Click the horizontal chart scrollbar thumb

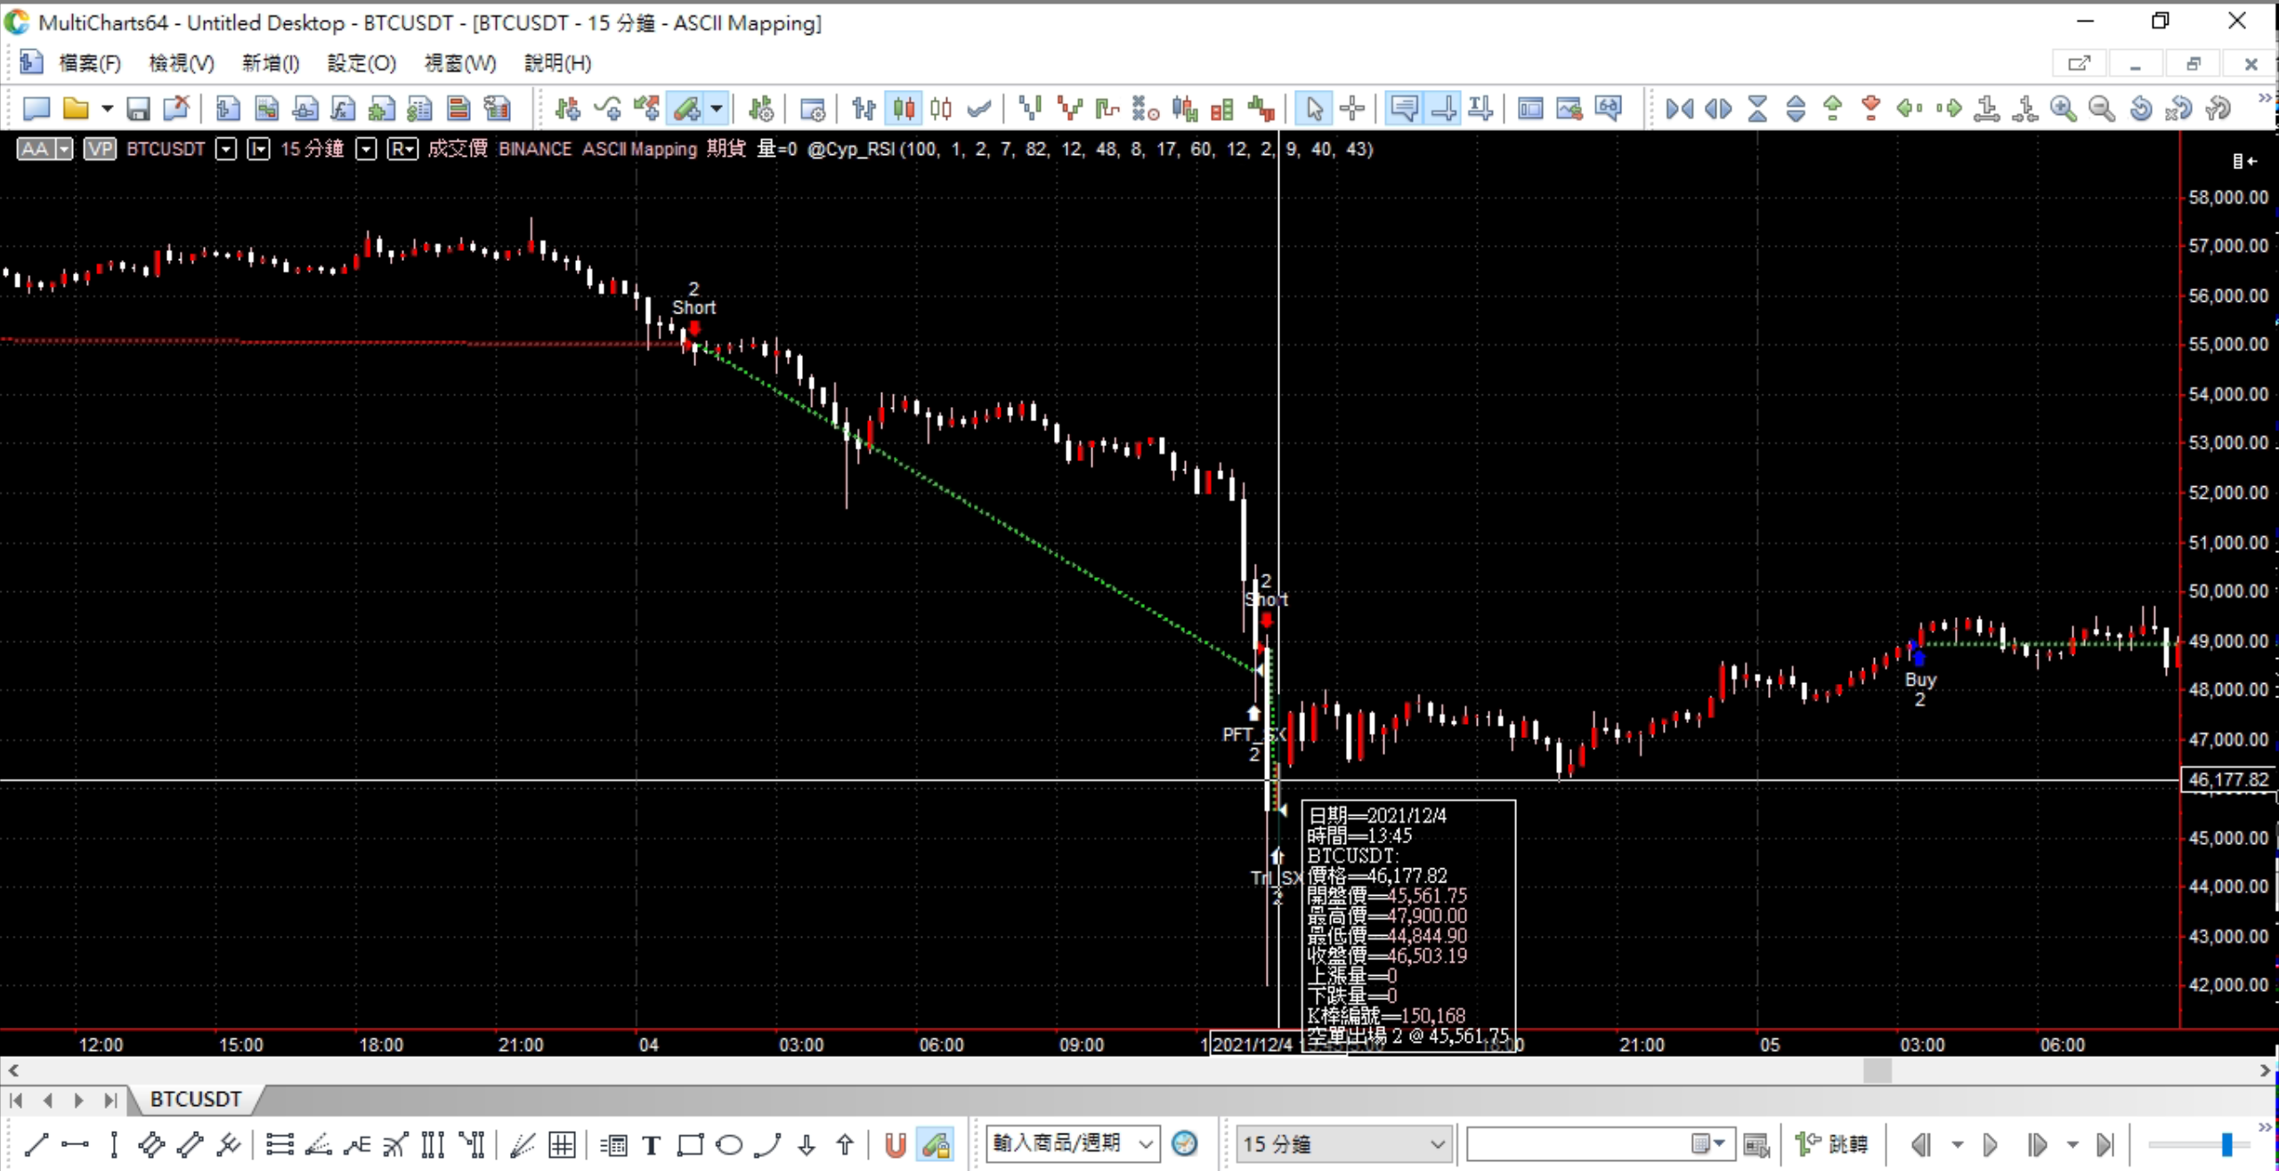coord(1877,1071)
